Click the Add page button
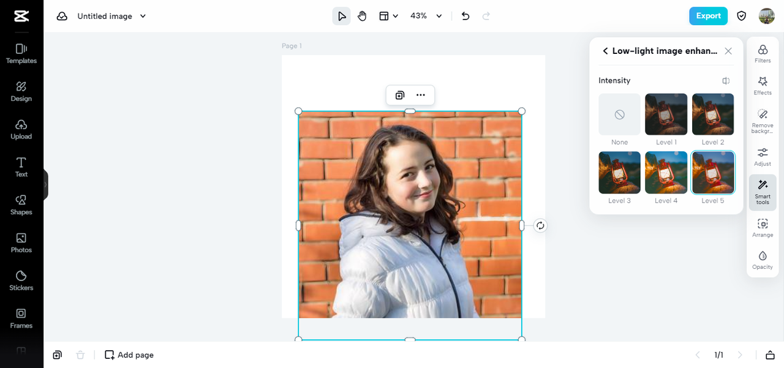 pyautogui.click(x=129, y=355)
